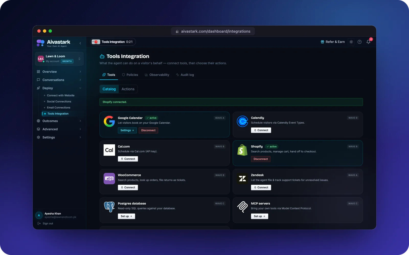Click the Deploy rocket icon

[38, 88]
